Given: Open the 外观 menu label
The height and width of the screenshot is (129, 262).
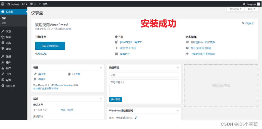Looking at the screenshot, I should pos(8,57).
